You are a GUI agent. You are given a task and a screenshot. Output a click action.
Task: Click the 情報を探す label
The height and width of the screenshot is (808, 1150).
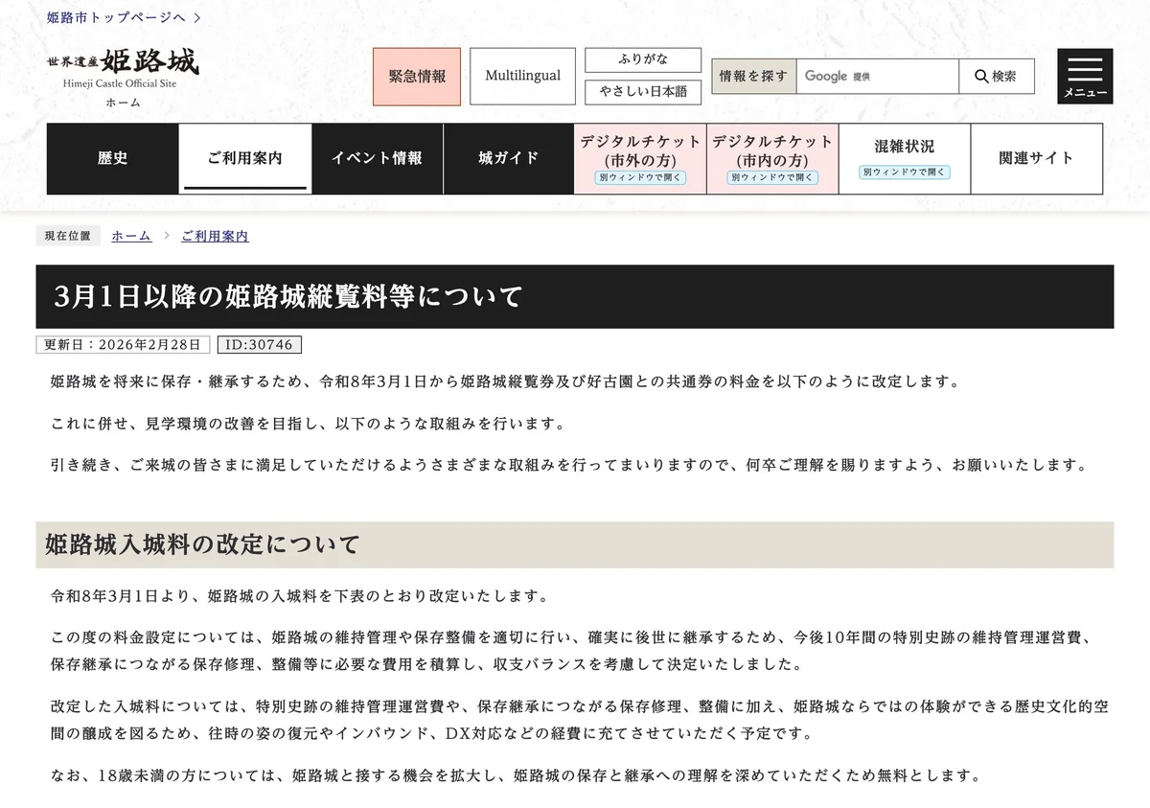coord(753,77)
